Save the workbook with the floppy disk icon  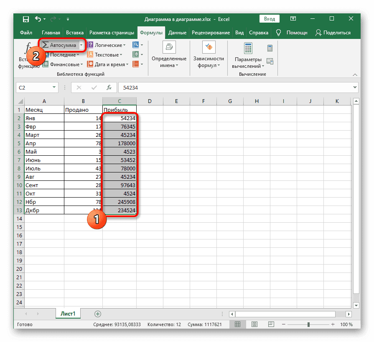tap(25, 19)
